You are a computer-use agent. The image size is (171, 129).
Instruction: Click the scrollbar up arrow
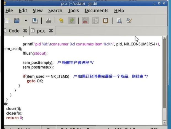(x=165, y=38)
